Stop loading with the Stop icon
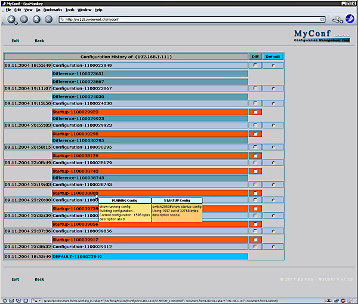Image resolution: width=358 pixels, height=304 pixels. coord(48,20)
